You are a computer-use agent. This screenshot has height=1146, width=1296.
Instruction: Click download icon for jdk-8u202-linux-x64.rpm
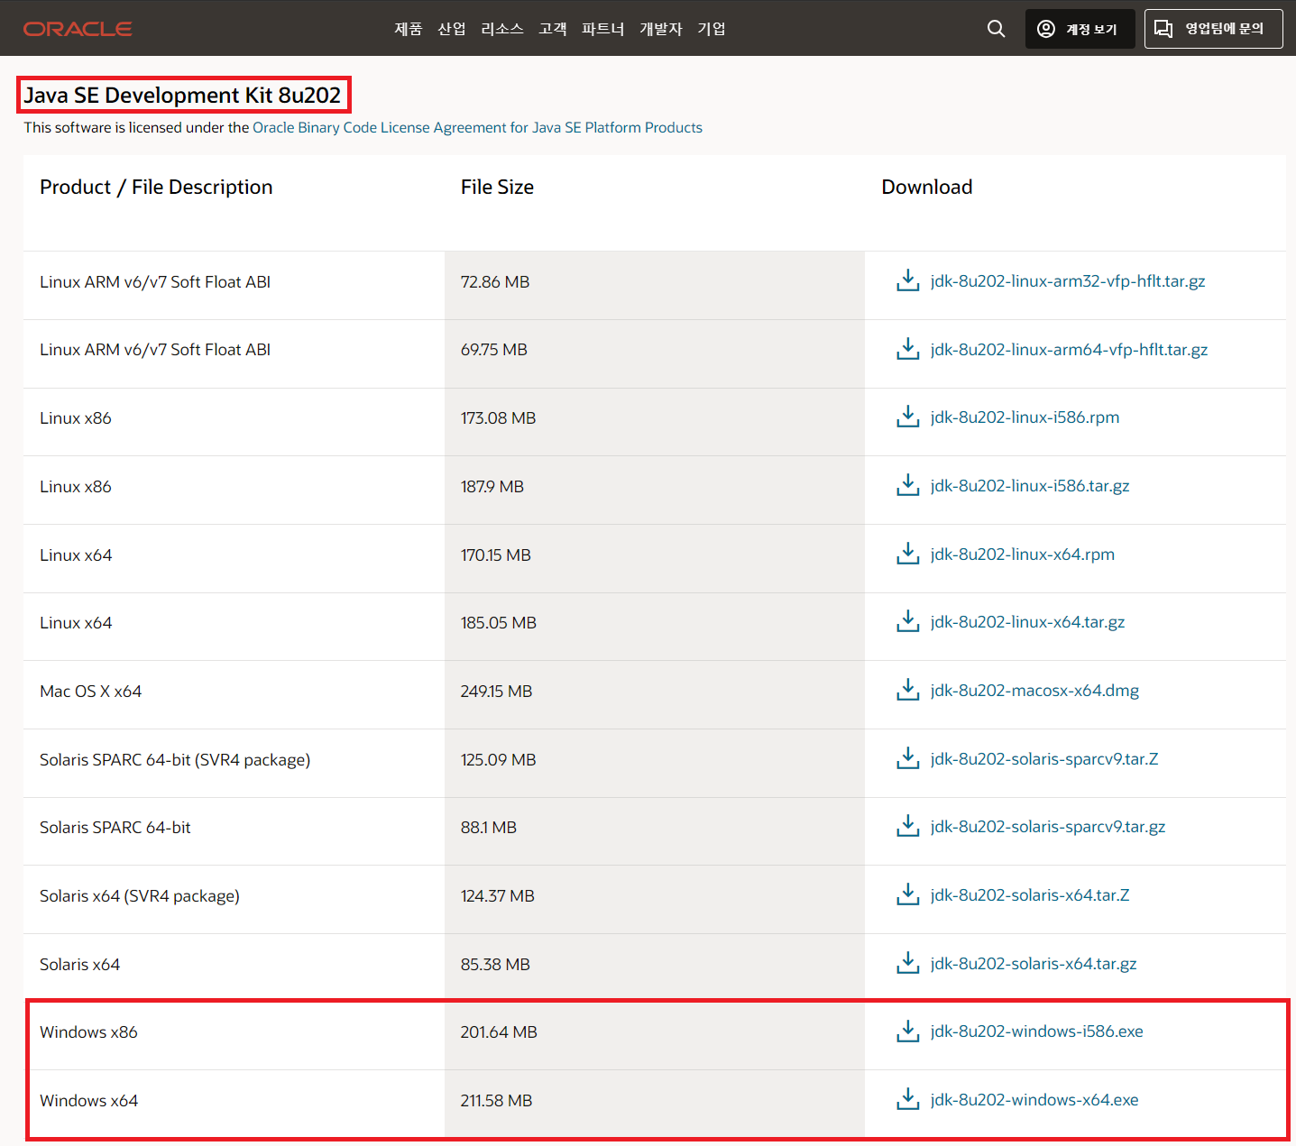point(907,554)
